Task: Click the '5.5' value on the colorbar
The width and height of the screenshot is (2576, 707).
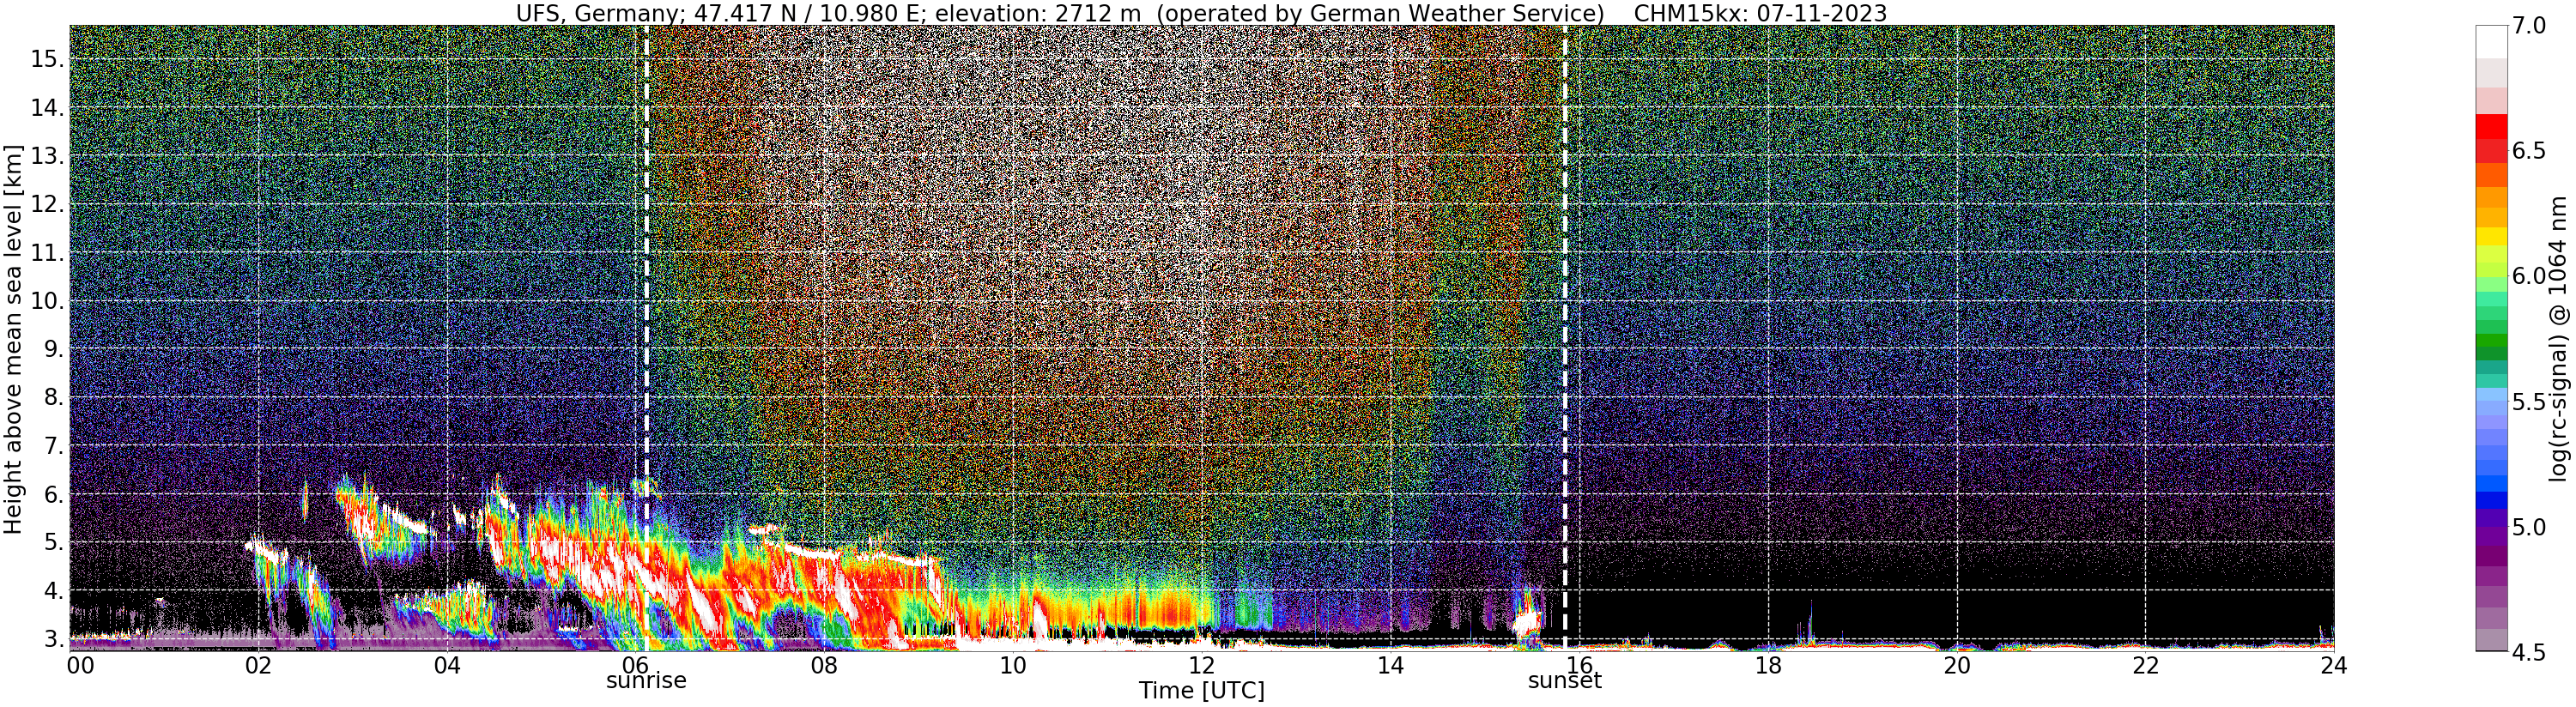Action: [2529, 402]
